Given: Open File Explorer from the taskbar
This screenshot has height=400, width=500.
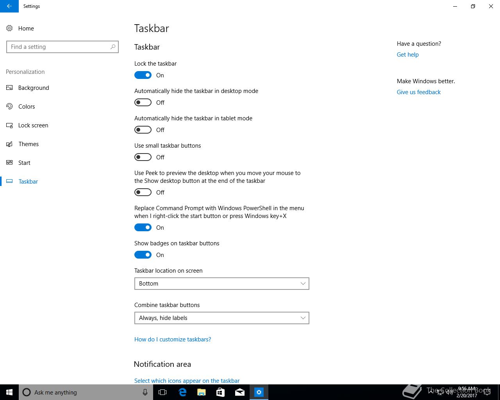Looking at the screenshot, I should point(201,392).
